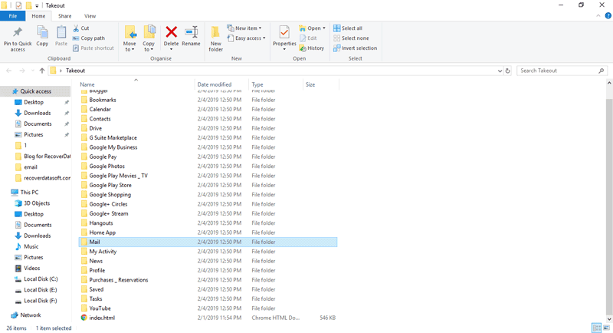Open 3D Objects in navigation pane
This screenshot has width=613, height=333.
[x=37, y=203]
